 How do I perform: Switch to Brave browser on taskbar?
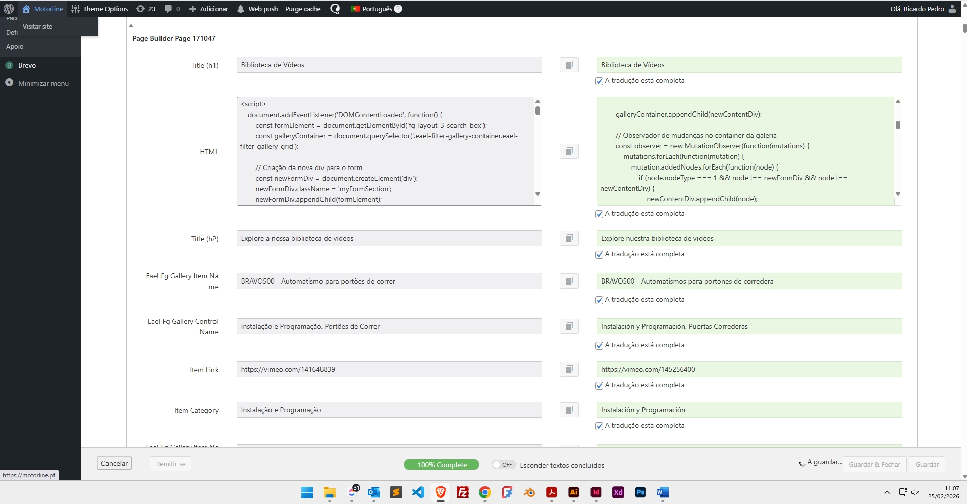441,492
